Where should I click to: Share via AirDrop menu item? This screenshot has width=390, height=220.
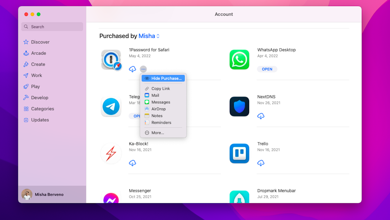(158, 109)
